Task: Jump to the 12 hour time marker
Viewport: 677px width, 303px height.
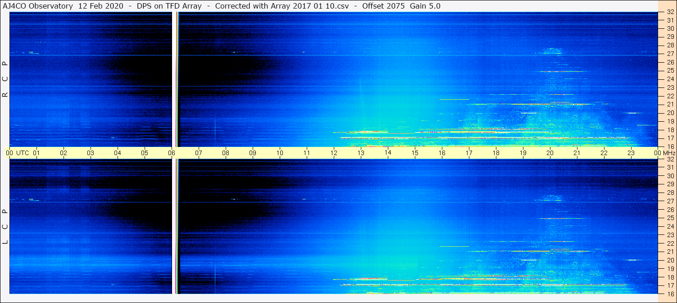Action: click(x=334, y=153)
